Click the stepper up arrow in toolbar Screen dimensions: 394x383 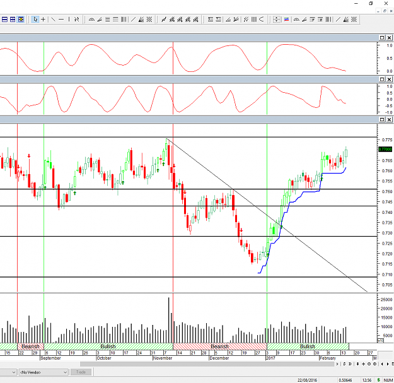277,18
